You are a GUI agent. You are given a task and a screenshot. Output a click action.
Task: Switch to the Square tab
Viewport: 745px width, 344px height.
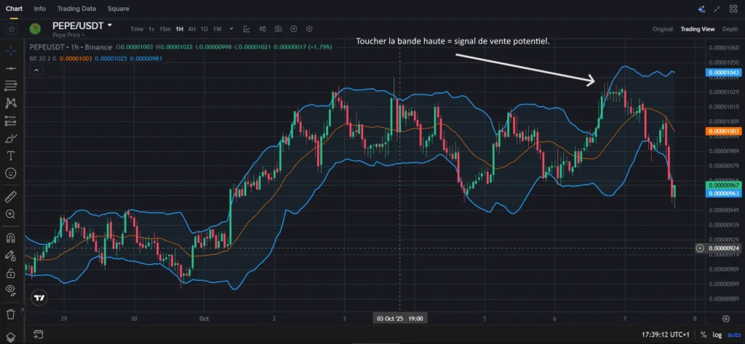click(x=119, y=9)
